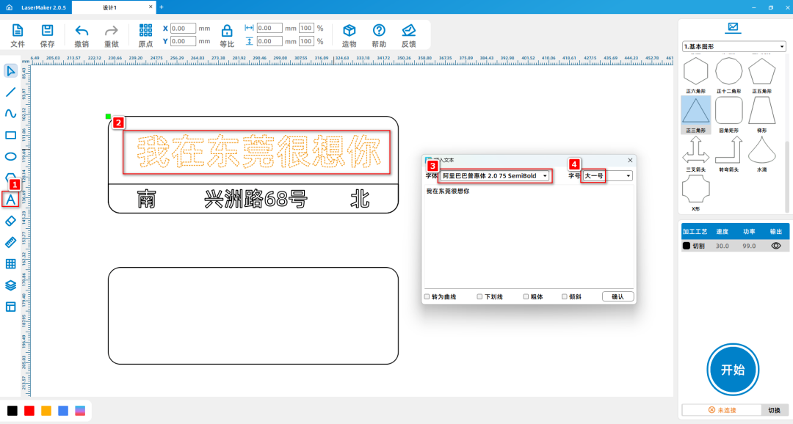Viewport: 793px width, 424px height.
Task: Select the 正三角形 shape
Action: [x=695, y=112]
